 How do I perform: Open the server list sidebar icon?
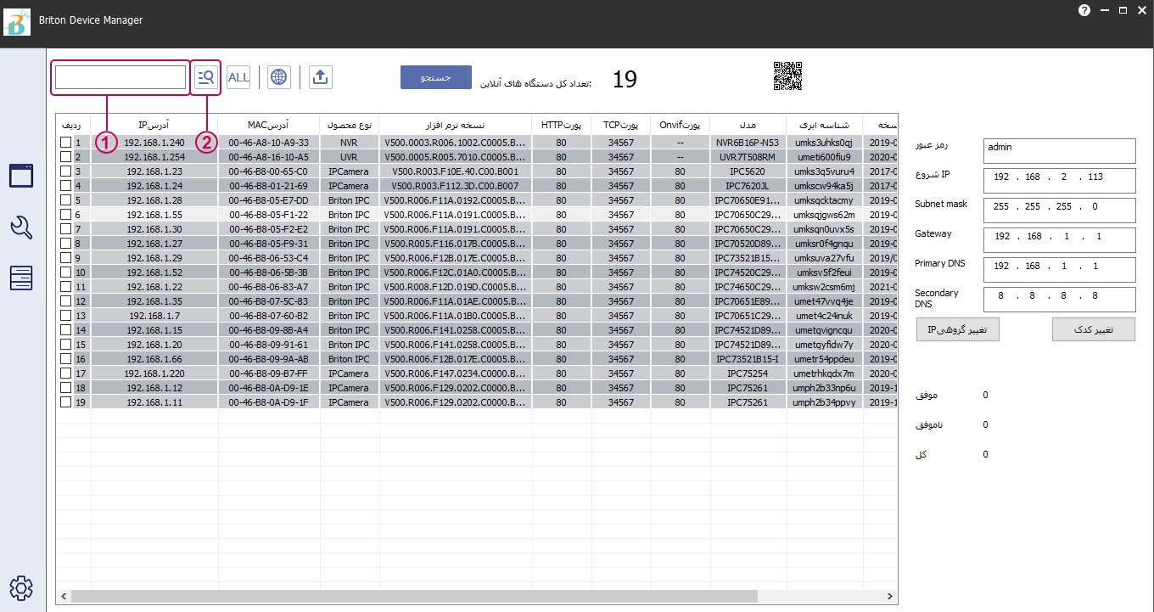[21, 278]
